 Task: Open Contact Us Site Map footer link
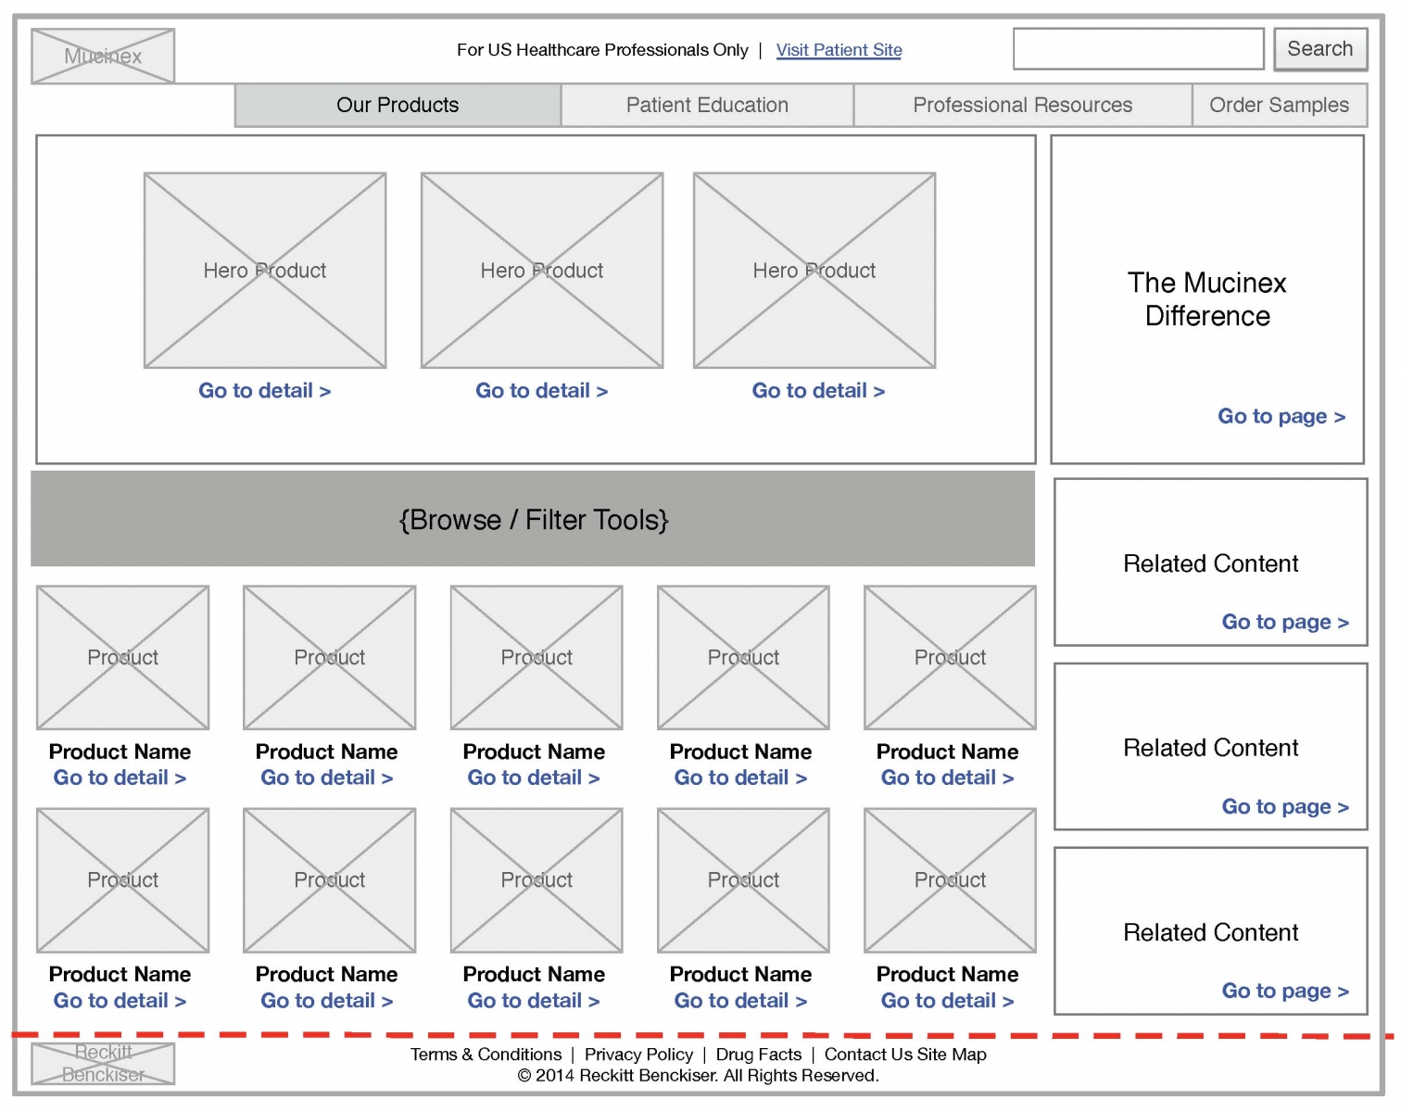(905, 1055)
